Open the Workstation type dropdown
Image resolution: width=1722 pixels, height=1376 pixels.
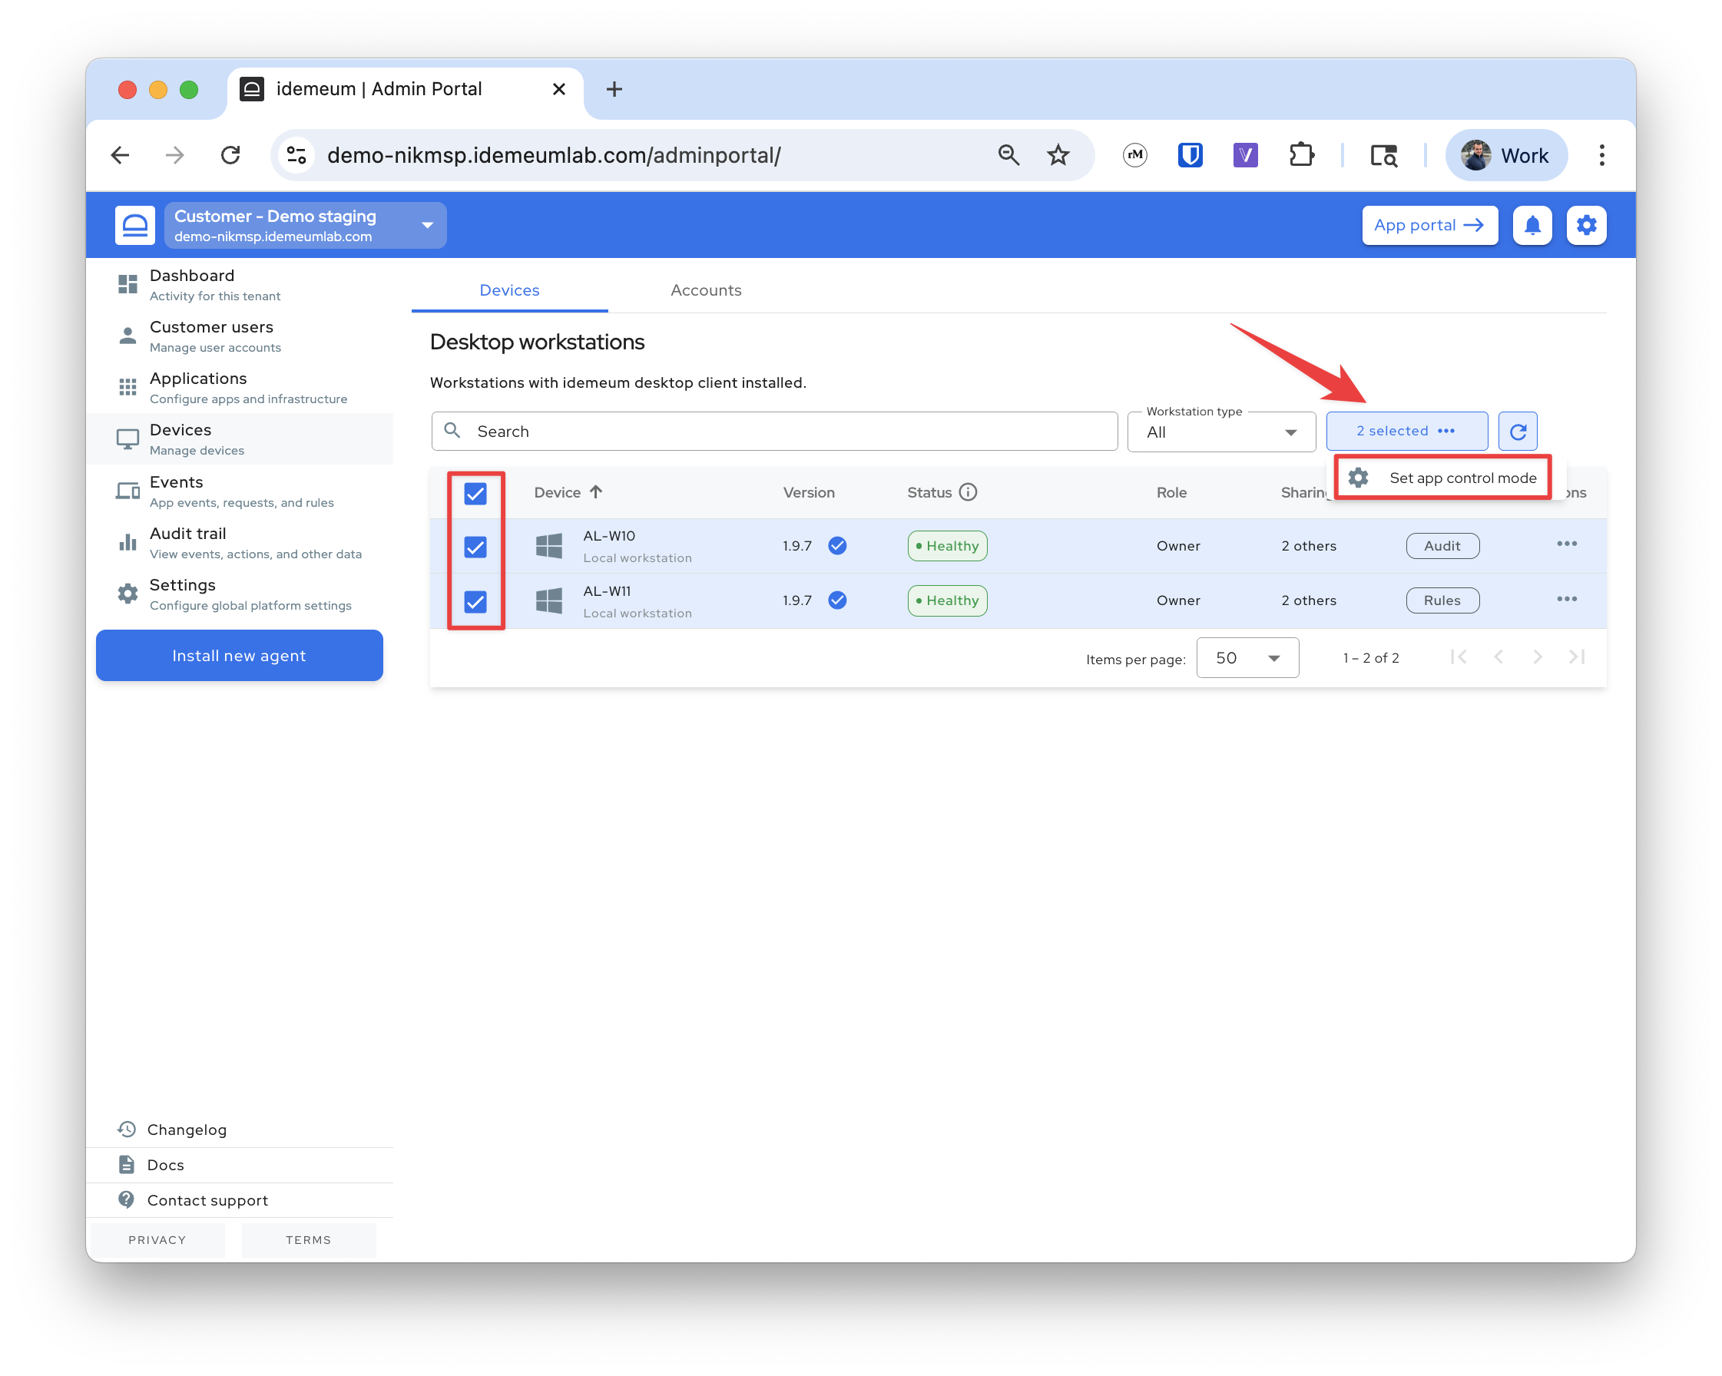coord(1221,432)
